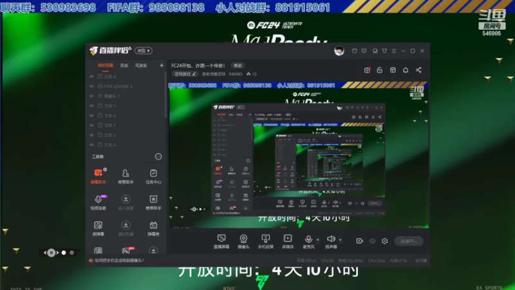Open the phone-as-webcam tip link

(x=119, y=260)
